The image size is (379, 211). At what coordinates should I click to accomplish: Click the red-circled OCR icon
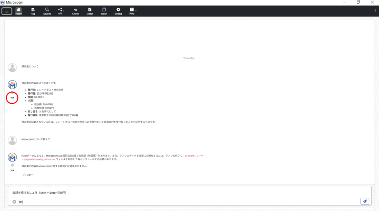coord(12,98)
